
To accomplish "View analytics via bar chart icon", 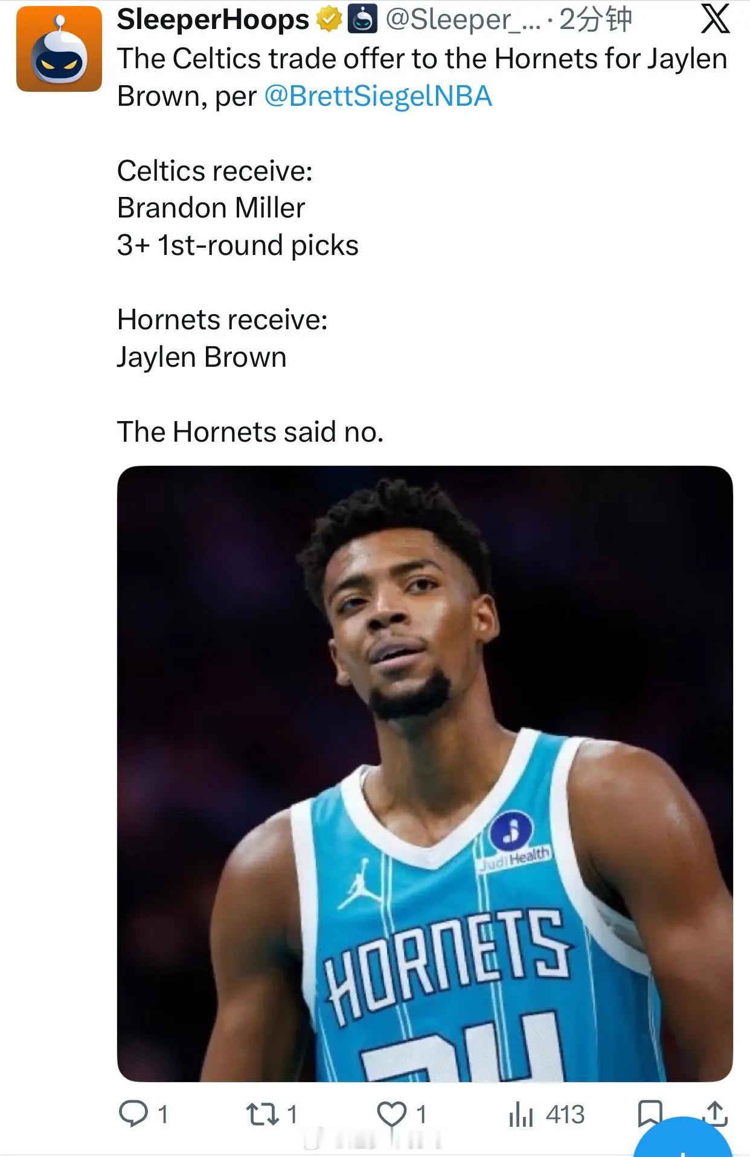I will [521, 1114].
